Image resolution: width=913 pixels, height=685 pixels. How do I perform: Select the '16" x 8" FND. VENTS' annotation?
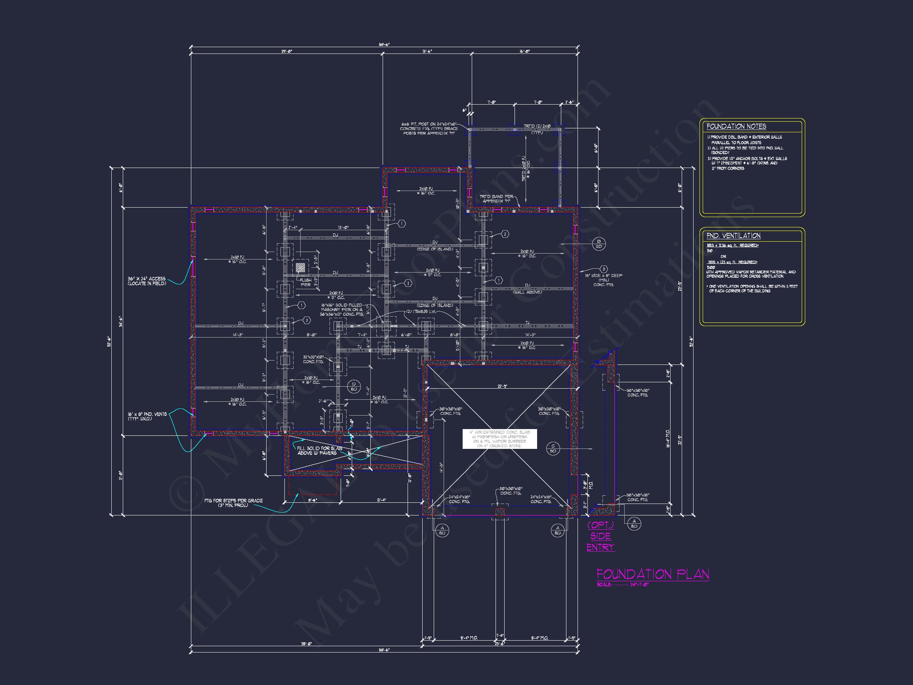pos(147,416)
